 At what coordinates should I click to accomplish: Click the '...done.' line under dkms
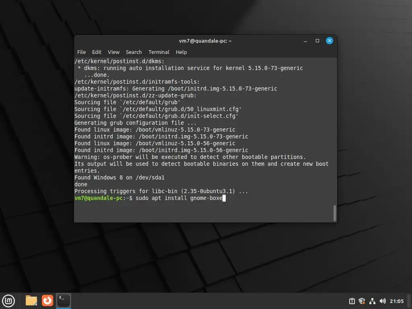point(97,75)
